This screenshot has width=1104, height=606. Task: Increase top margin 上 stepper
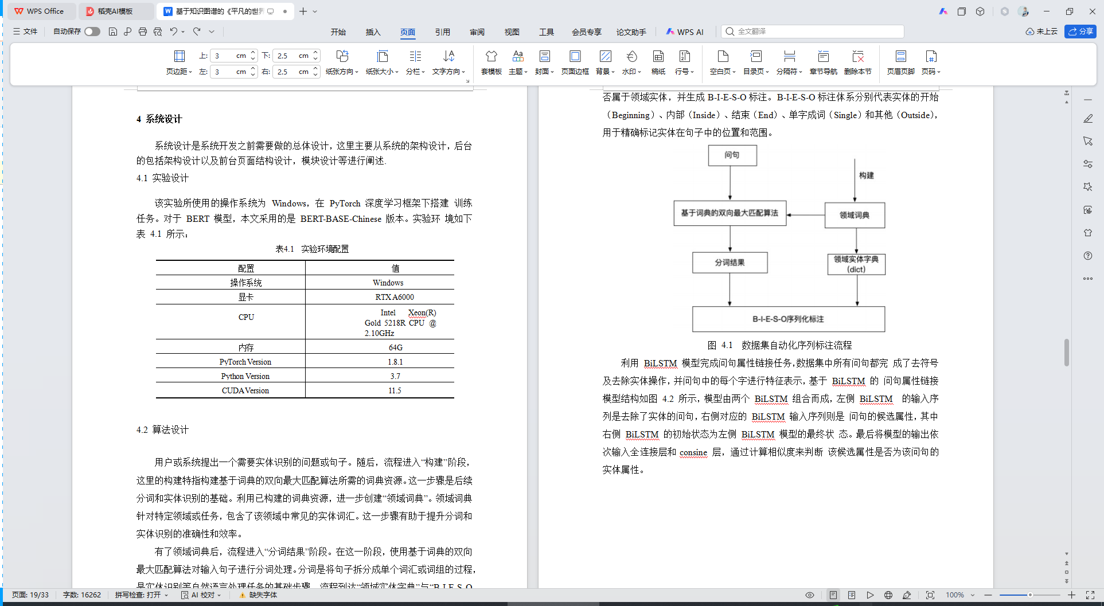253,52
